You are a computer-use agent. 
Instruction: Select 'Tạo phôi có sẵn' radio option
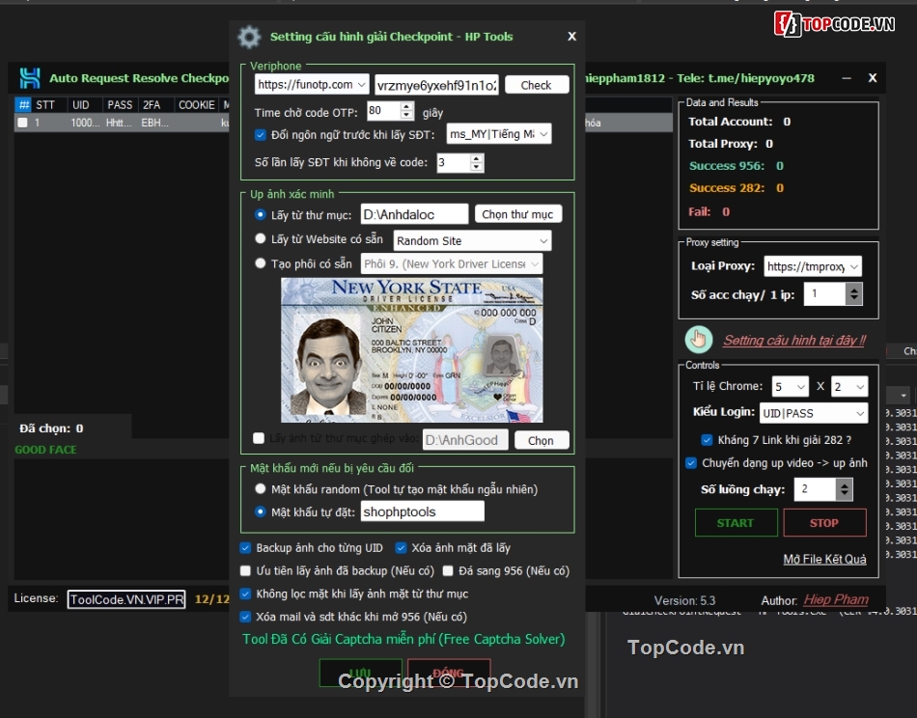[x=261, y=263]
